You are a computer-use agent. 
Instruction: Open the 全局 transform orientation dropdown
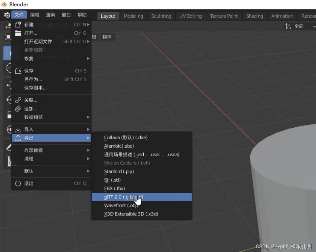[299, 26]
